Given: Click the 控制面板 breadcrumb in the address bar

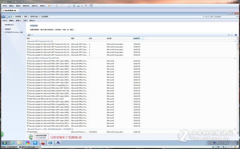Looking at the screenshot, I should tap(18, 17).
